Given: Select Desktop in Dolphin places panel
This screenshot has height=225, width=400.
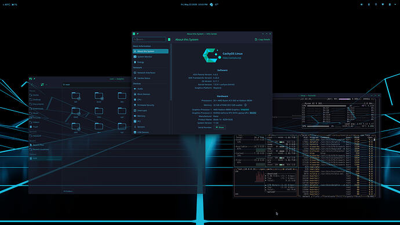Looking at the screenshot, I should click(x=45, y=100).
